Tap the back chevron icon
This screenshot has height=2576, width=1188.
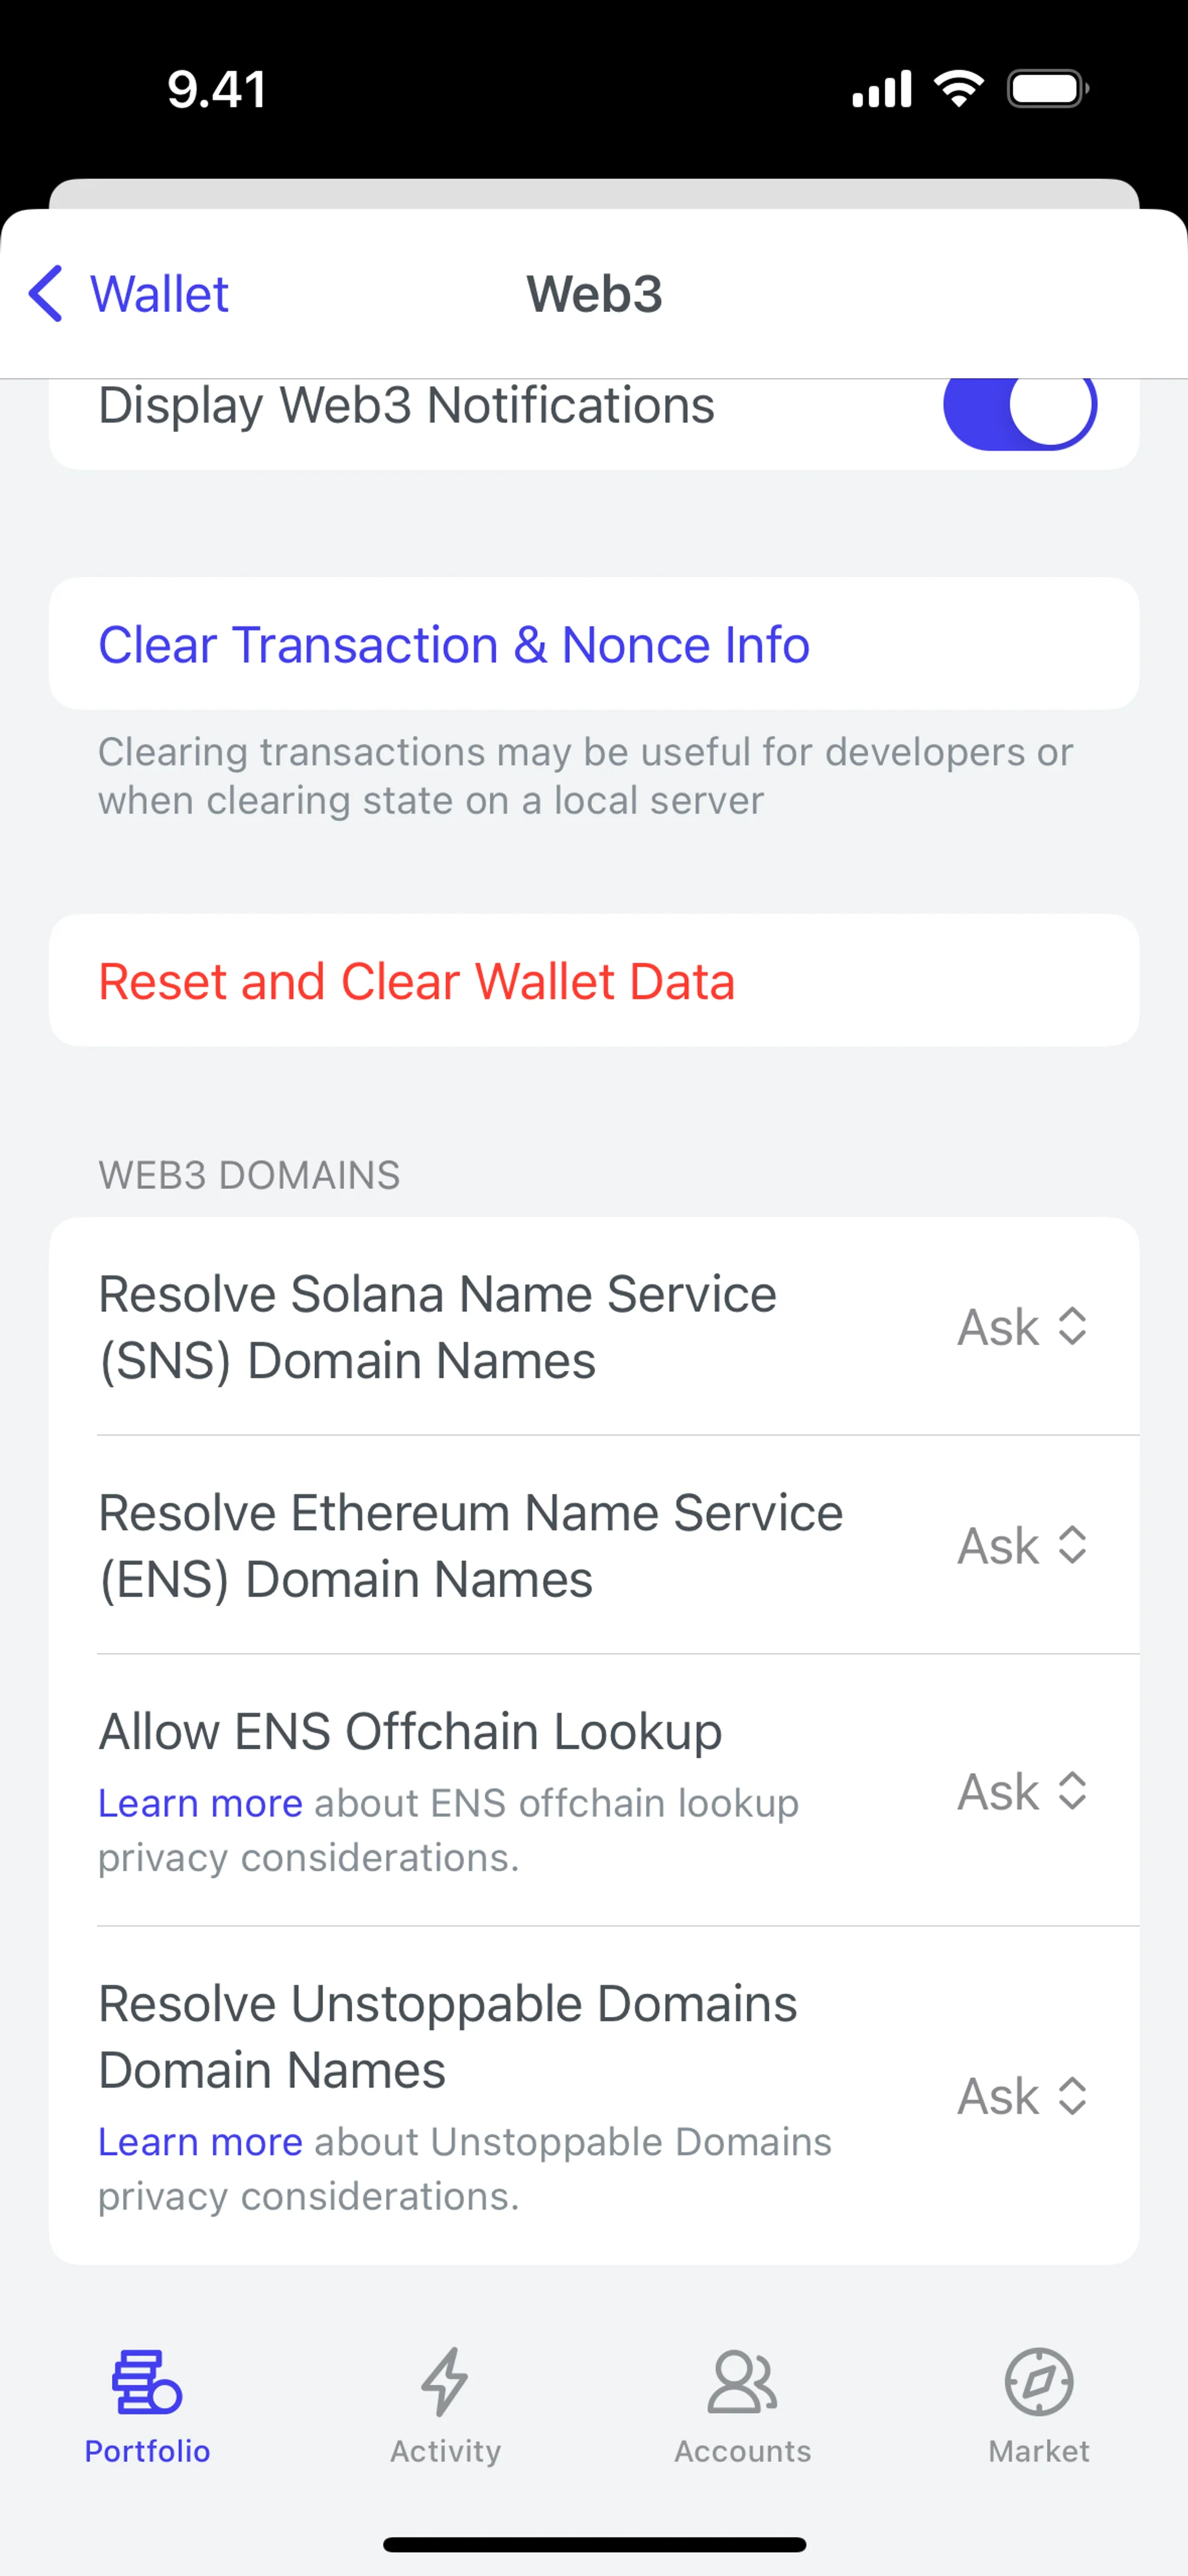click(x=46, y=294)
